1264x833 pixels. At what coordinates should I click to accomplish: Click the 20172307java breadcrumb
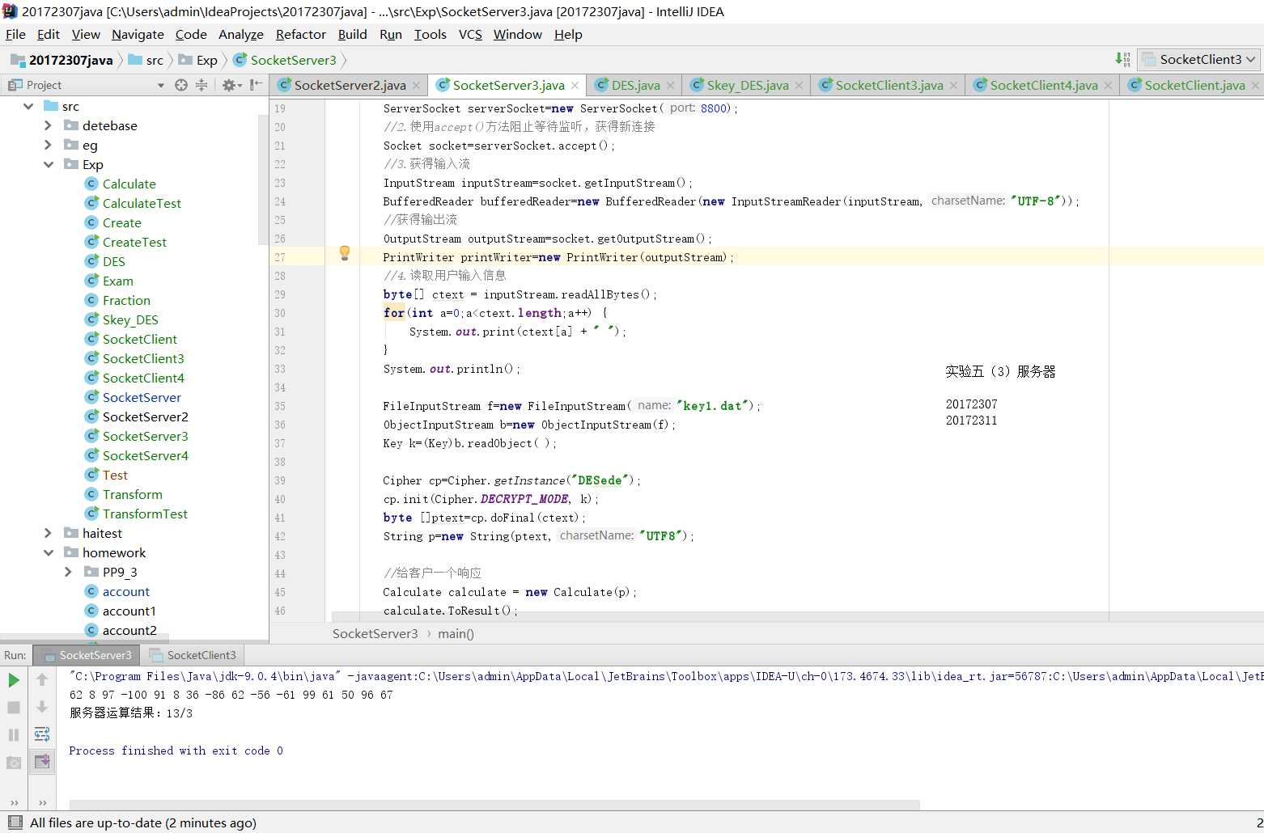62,60
